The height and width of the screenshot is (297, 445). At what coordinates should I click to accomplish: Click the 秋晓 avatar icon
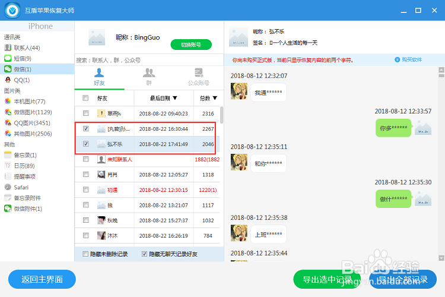click(101, 220)
